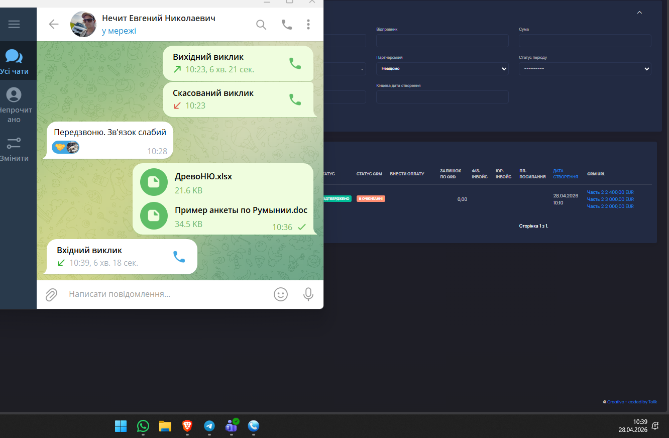Click the 28.04.2026 10:10 creation date cell
Viewport: 669px width, 438px height.
[566, 199]
